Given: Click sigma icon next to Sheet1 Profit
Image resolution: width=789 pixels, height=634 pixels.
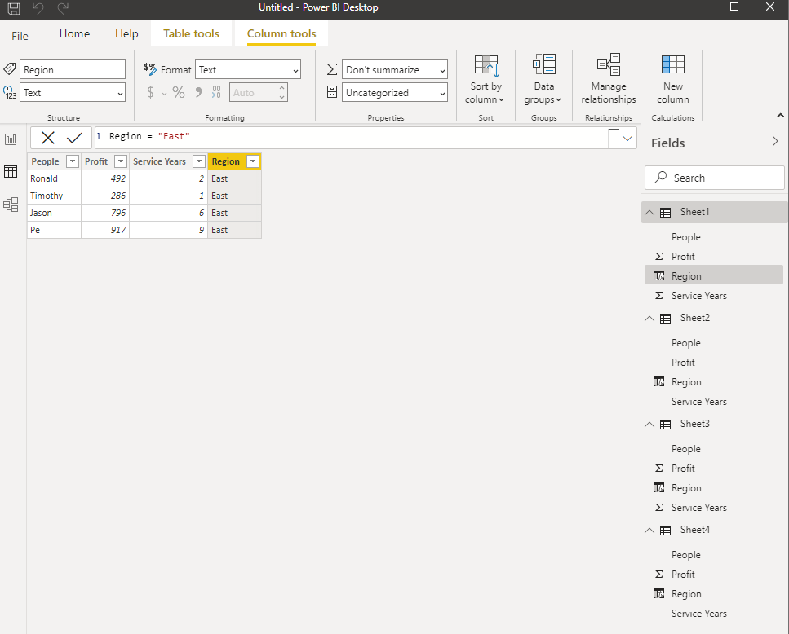Looking at the screenshot, I should point(658,256).
